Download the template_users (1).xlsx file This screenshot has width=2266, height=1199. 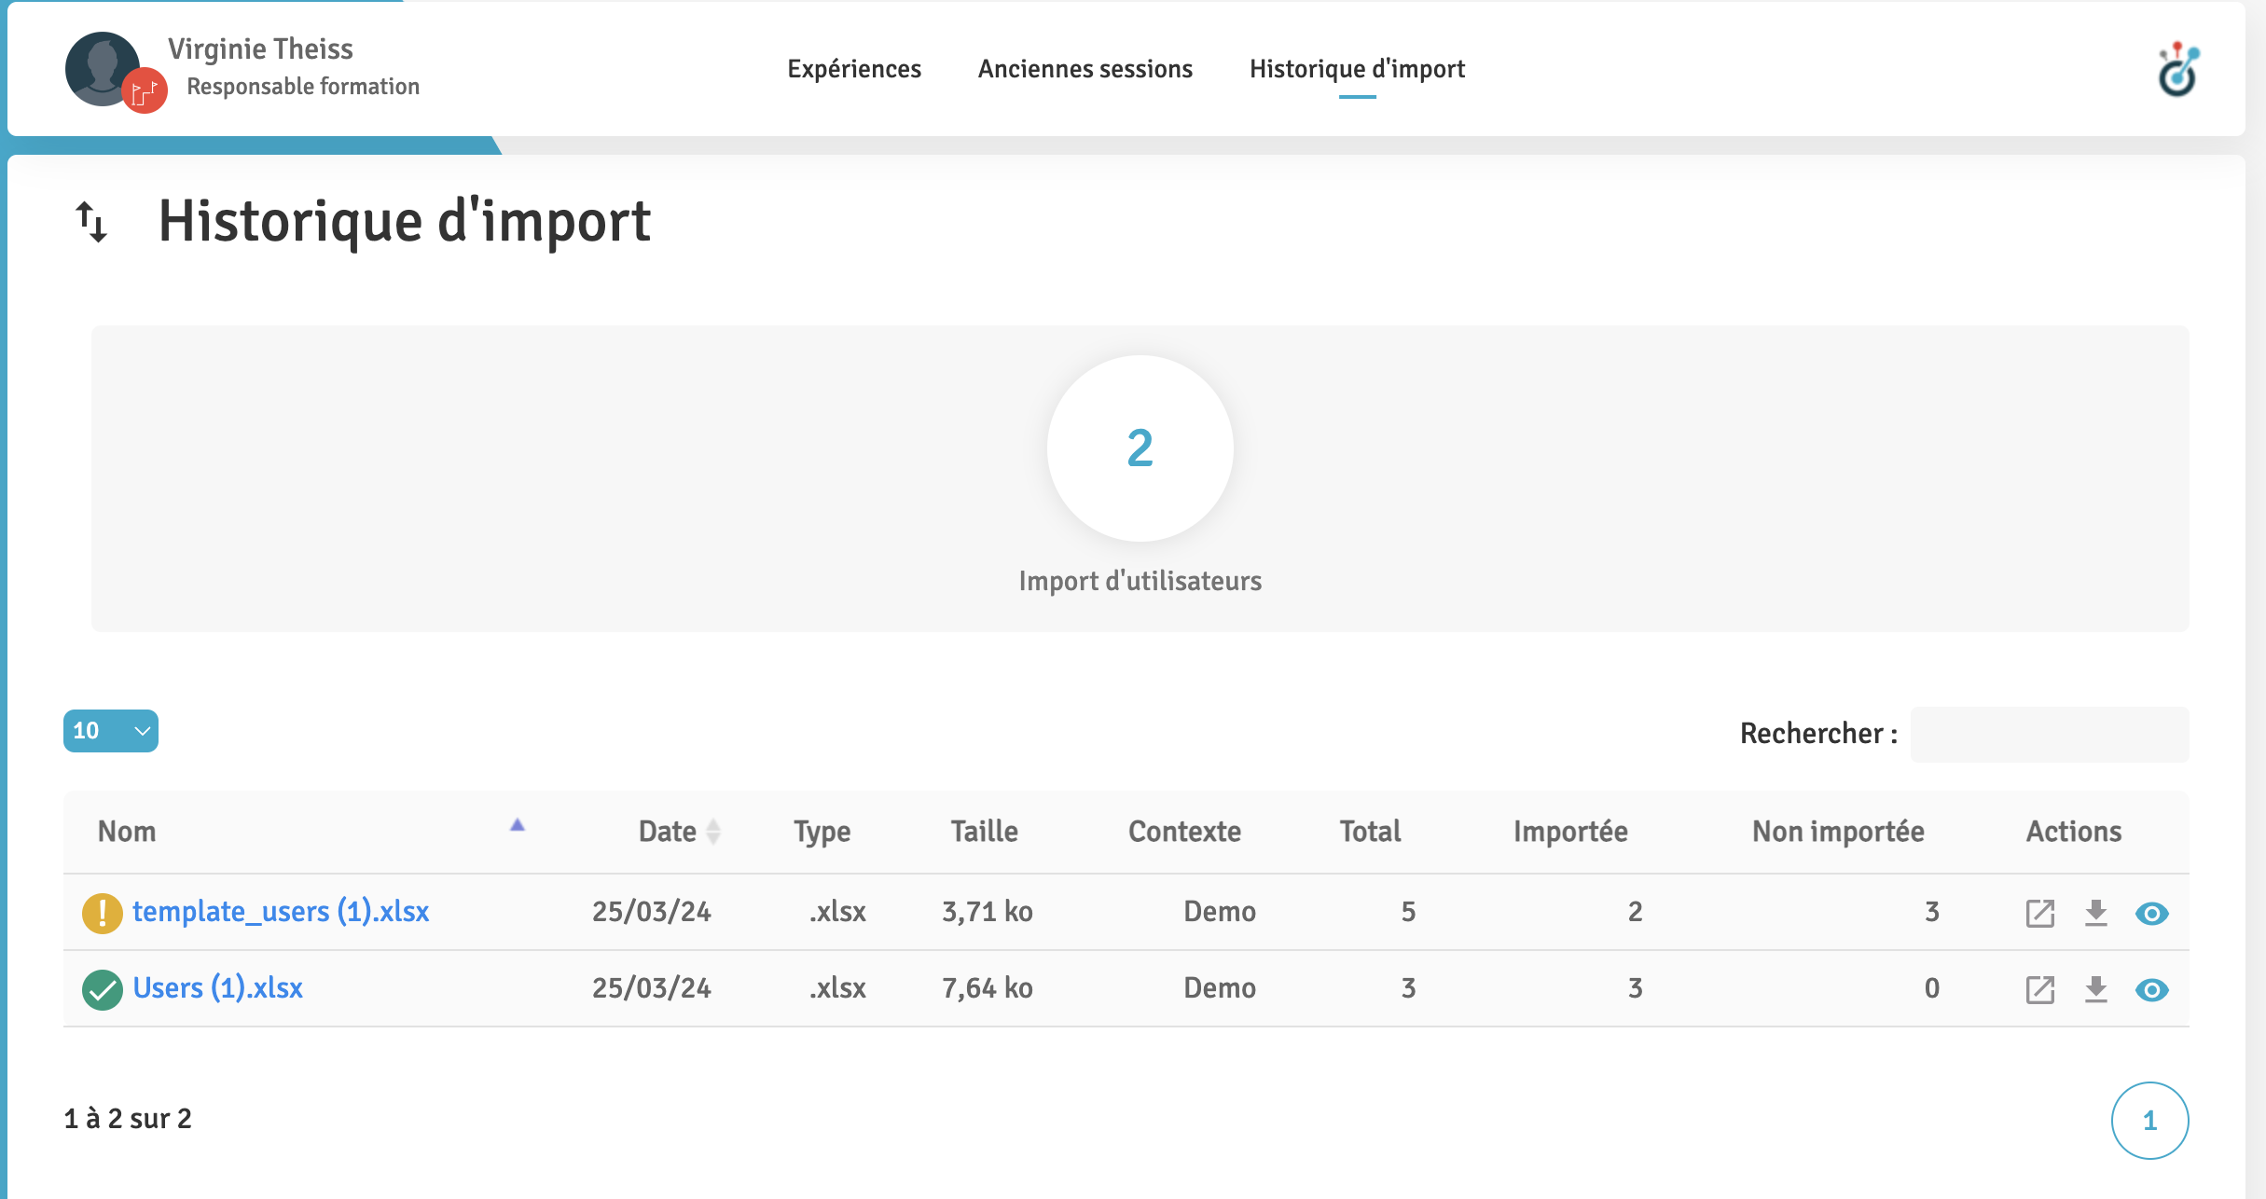pos(2095,912)
